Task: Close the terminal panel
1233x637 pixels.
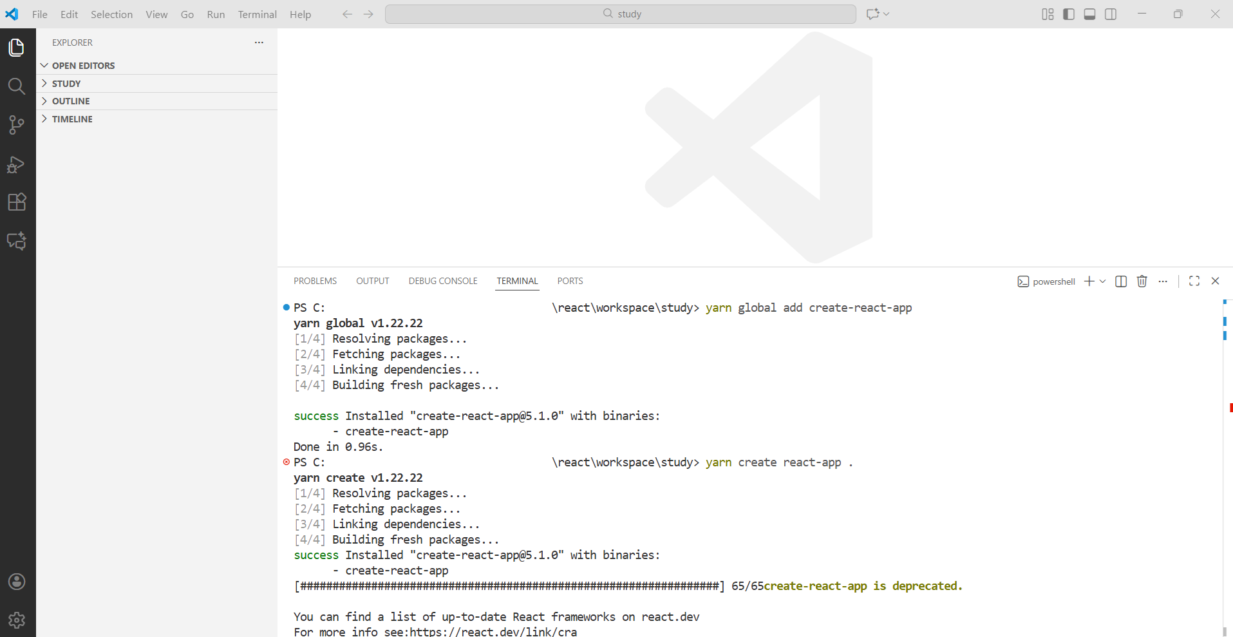Action: pos(1216,281)
